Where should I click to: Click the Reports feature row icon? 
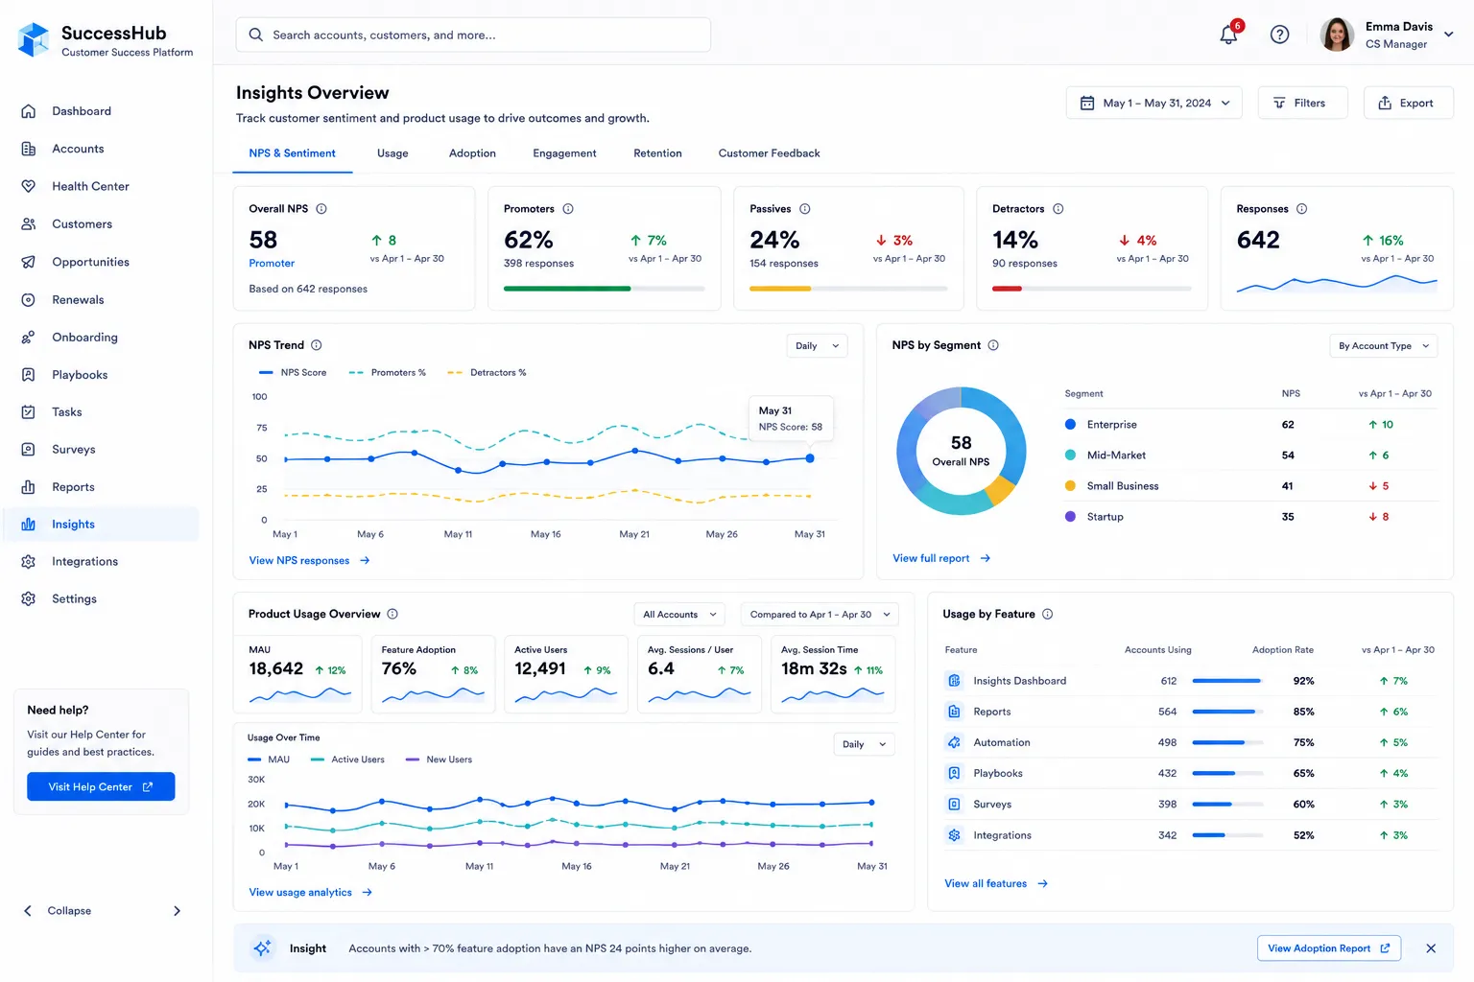[x=954, y=712]
